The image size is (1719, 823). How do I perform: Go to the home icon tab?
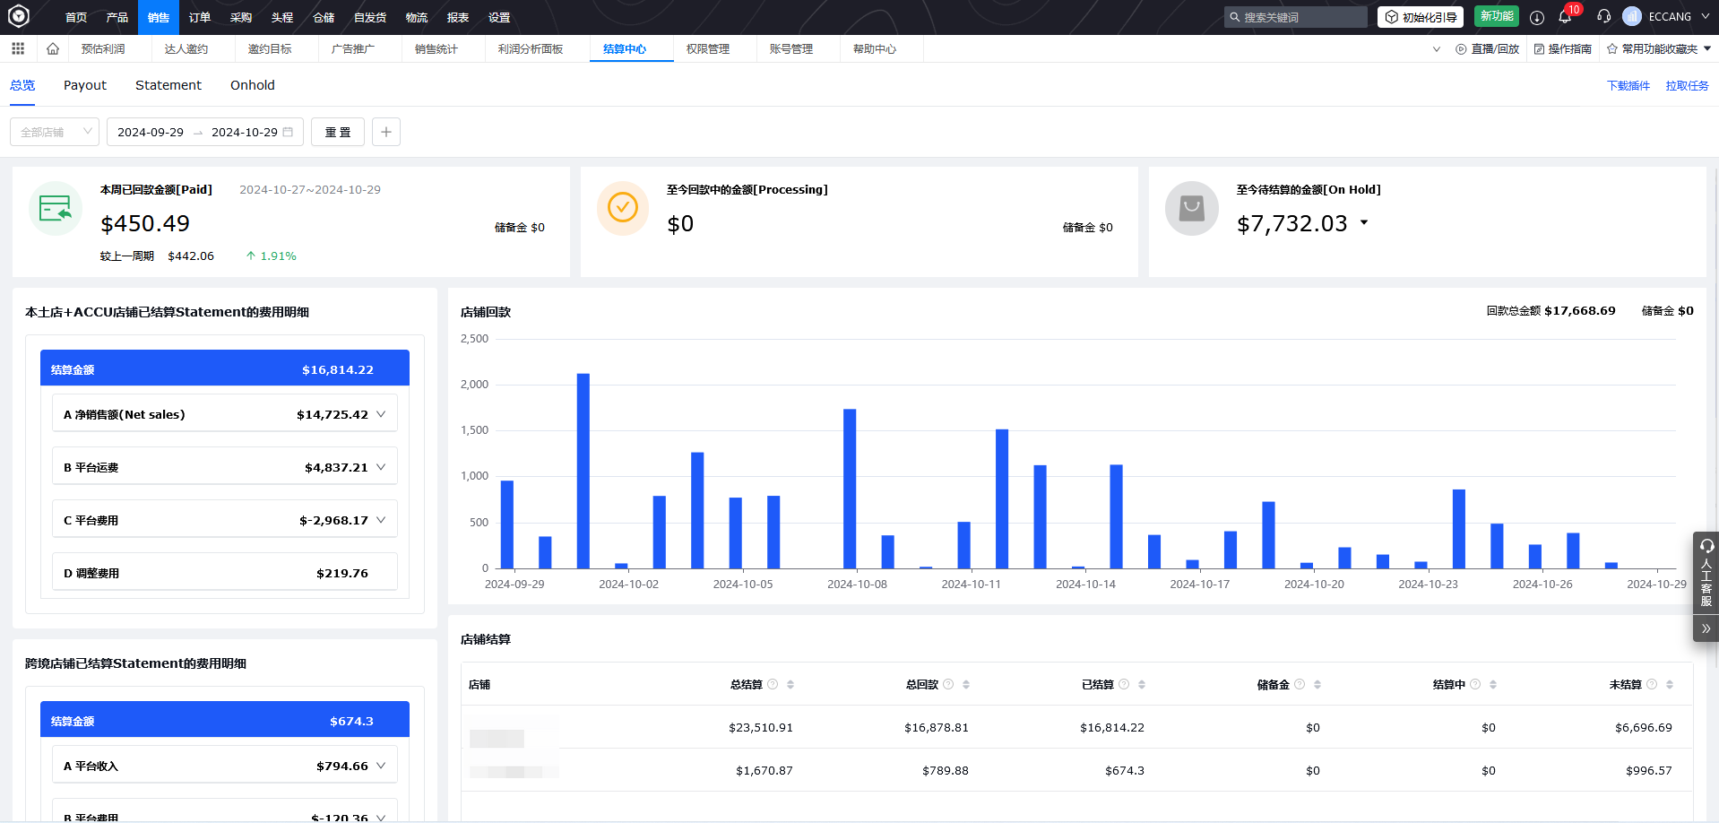53,48
